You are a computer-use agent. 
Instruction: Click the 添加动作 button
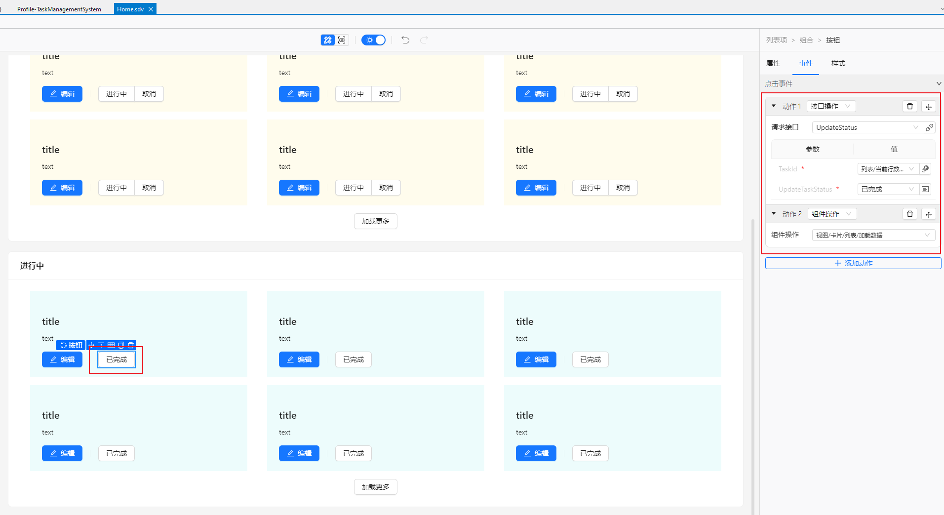point(853,263)
